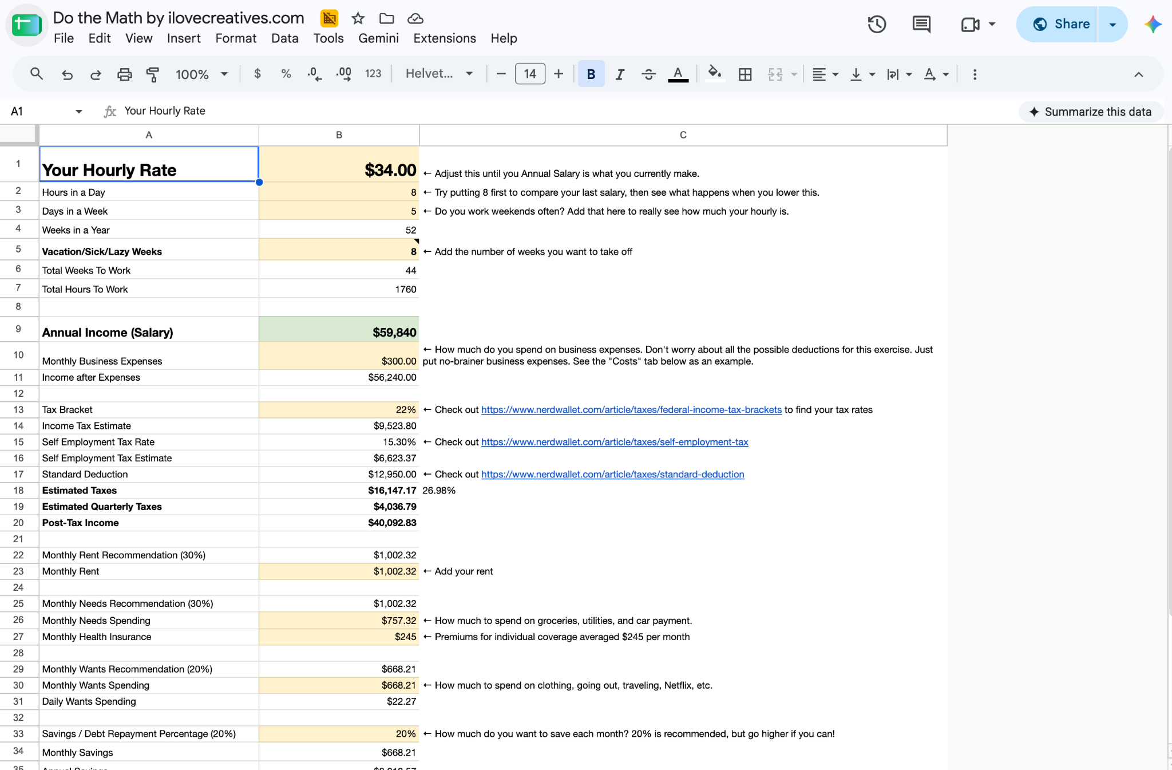Select the $34.00 hourly rate cell
Image resolution: width=1172 pixels, height=770 pixels.
pos(339,164)
